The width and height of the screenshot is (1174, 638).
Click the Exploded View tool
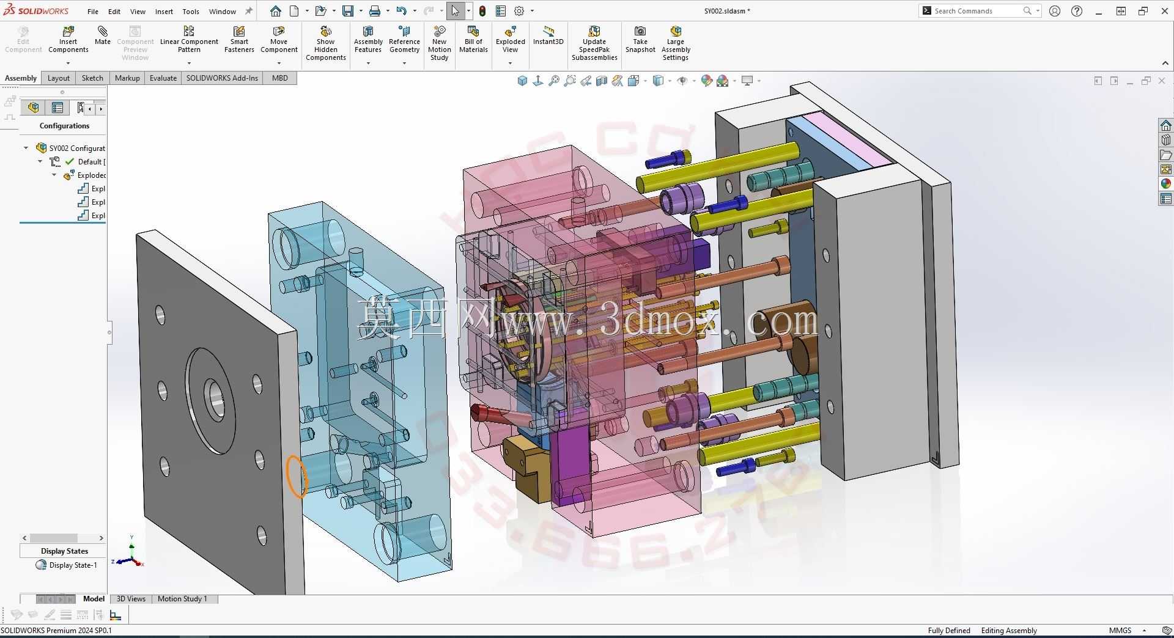[x=510, y=39]
